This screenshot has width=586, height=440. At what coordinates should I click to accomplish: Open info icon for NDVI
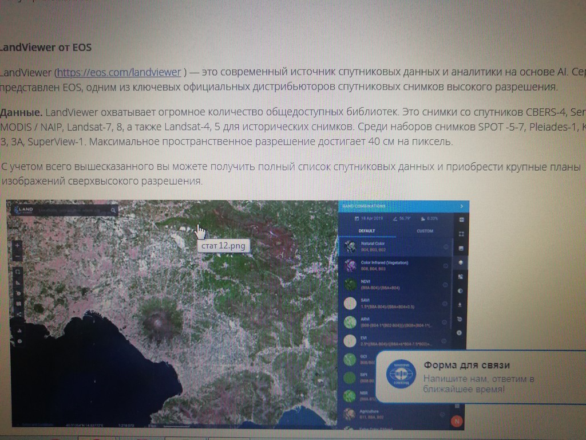tap(445, 285)
